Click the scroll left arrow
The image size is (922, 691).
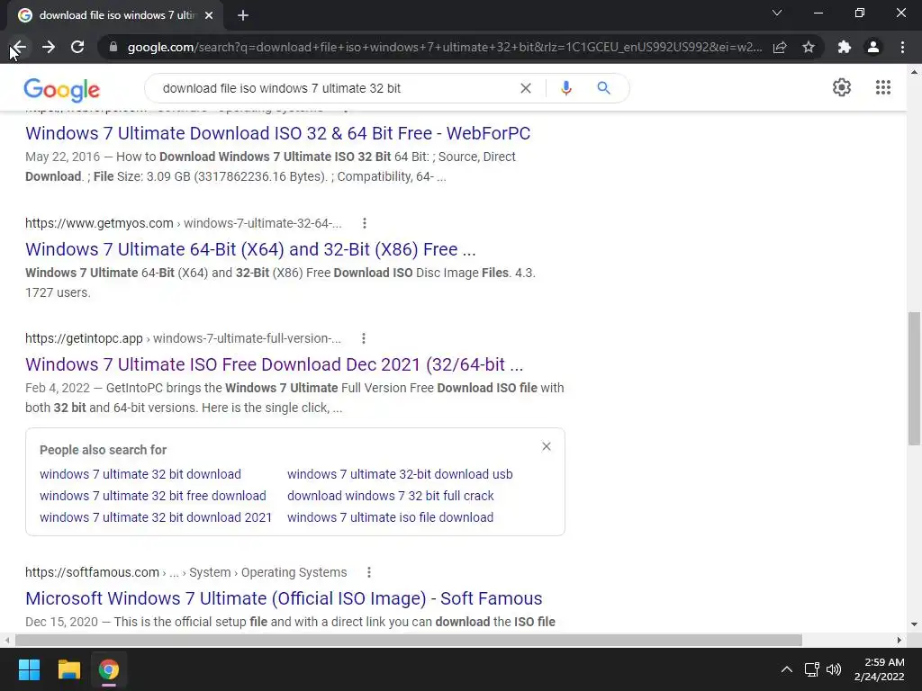point(6,640)
